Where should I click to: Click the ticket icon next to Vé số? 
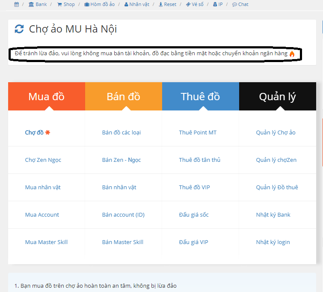coord(188,4)
